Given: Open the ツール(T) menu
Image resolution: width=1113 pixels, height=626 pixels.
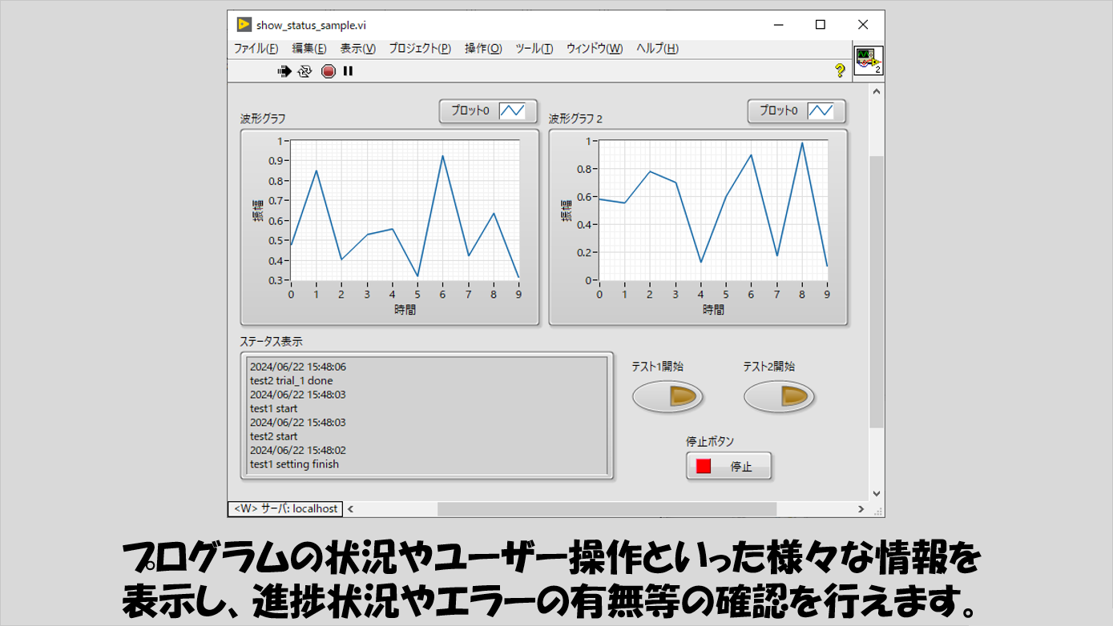Looking at the screenshot, I should click(534, 49).
